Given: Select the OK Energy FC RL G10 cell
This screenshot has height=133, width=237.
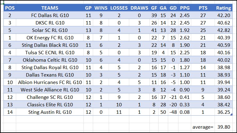Looking at the screenshot, I should pyautogui.click(x=50, y=38).
